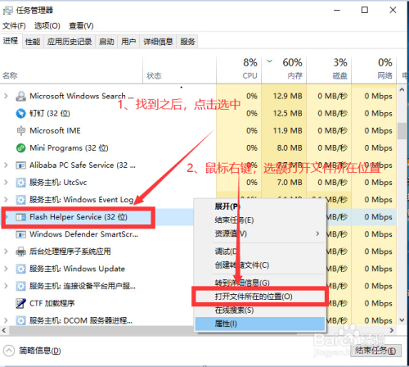
Task: Click the Windows Defender SmartScreen process icon
Action: 20,234
